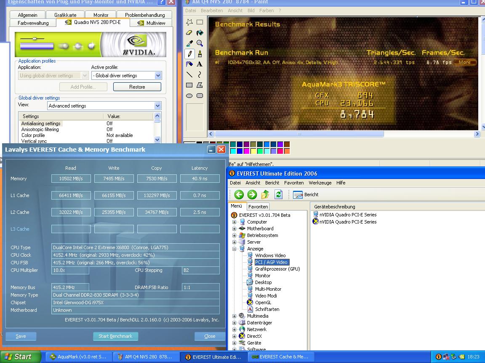Open the Datei menu in EVEREST
The width and height of the screenshot is (485, 363).
pos(235,183)
